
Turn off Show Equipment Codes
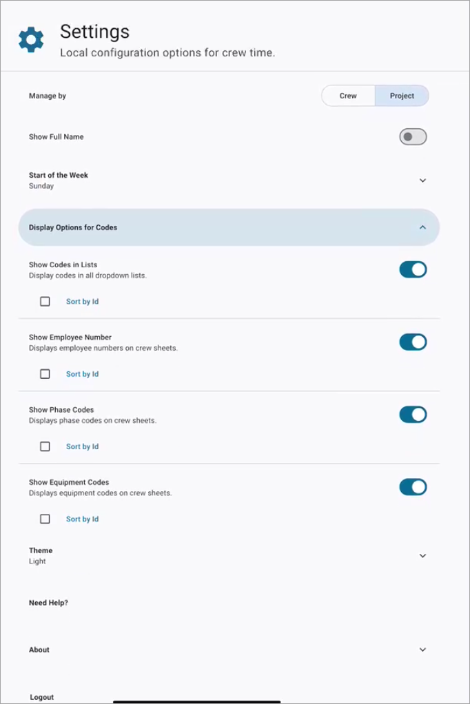click(x=413, y=487)
